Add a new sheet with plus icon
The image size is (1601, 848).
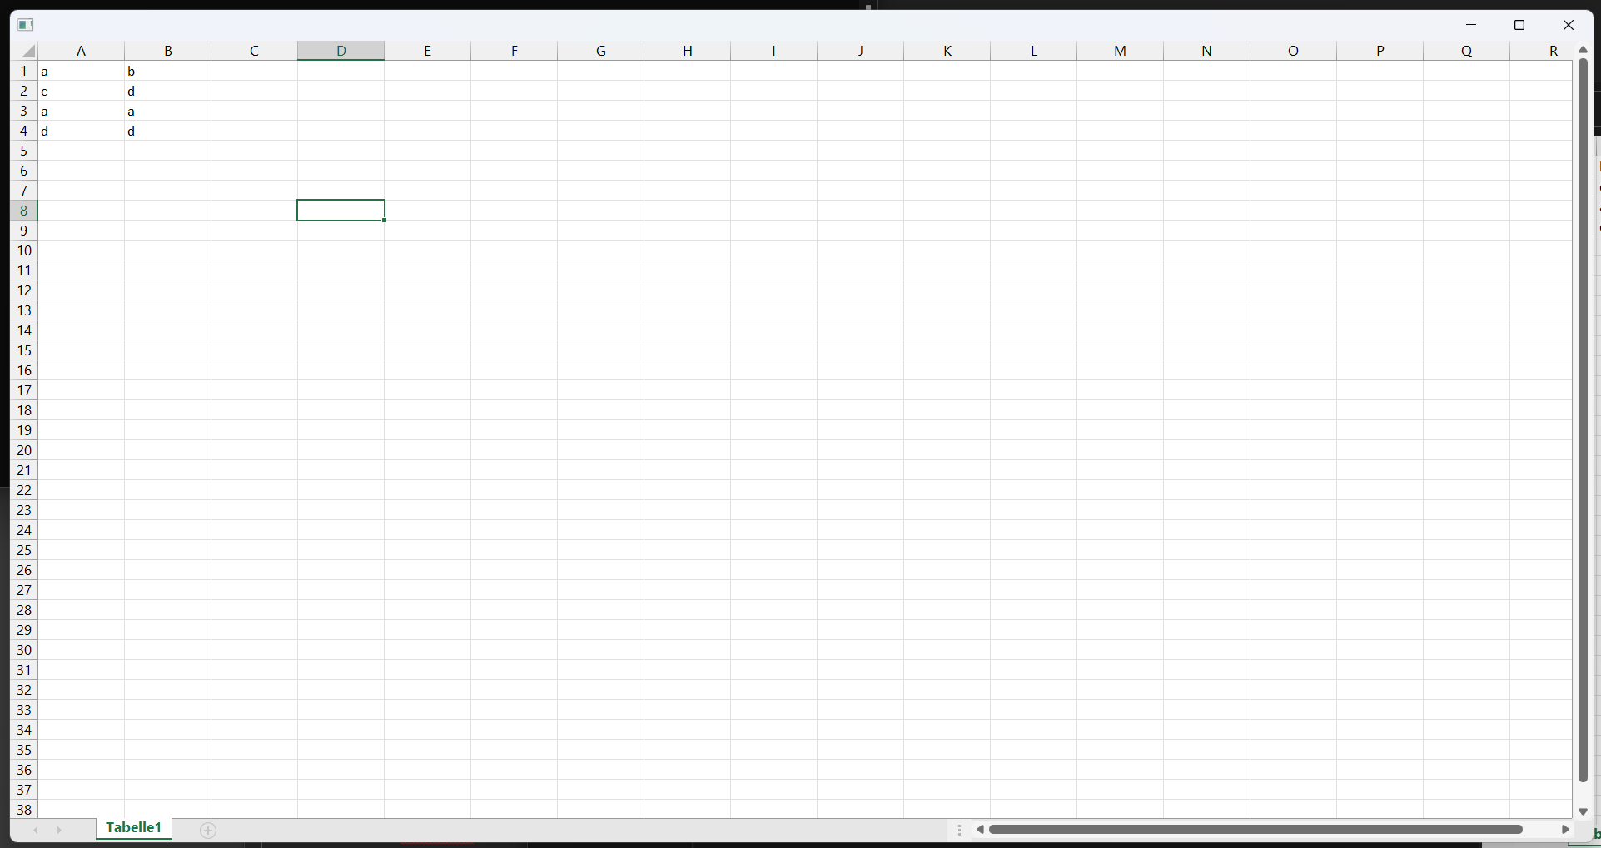208,831
